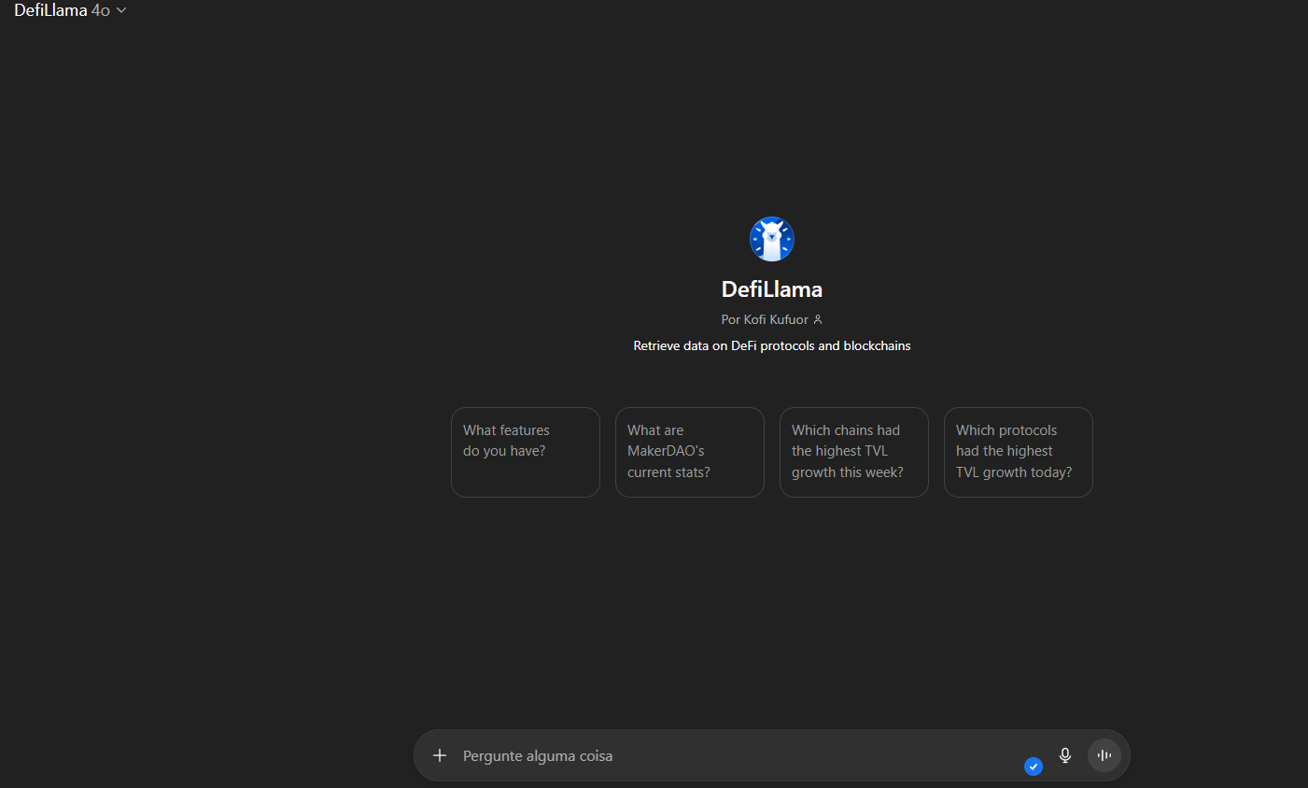Start voice mode with the waveform icon

[1104, 755]
